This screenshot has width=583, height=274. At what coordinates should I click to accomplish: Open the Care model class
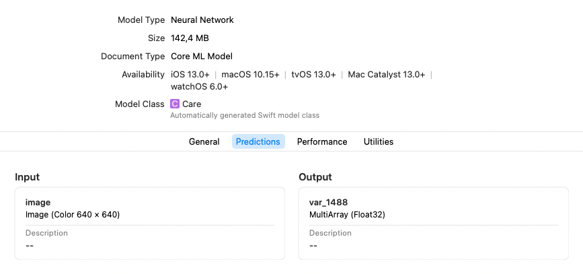point(192,104)
